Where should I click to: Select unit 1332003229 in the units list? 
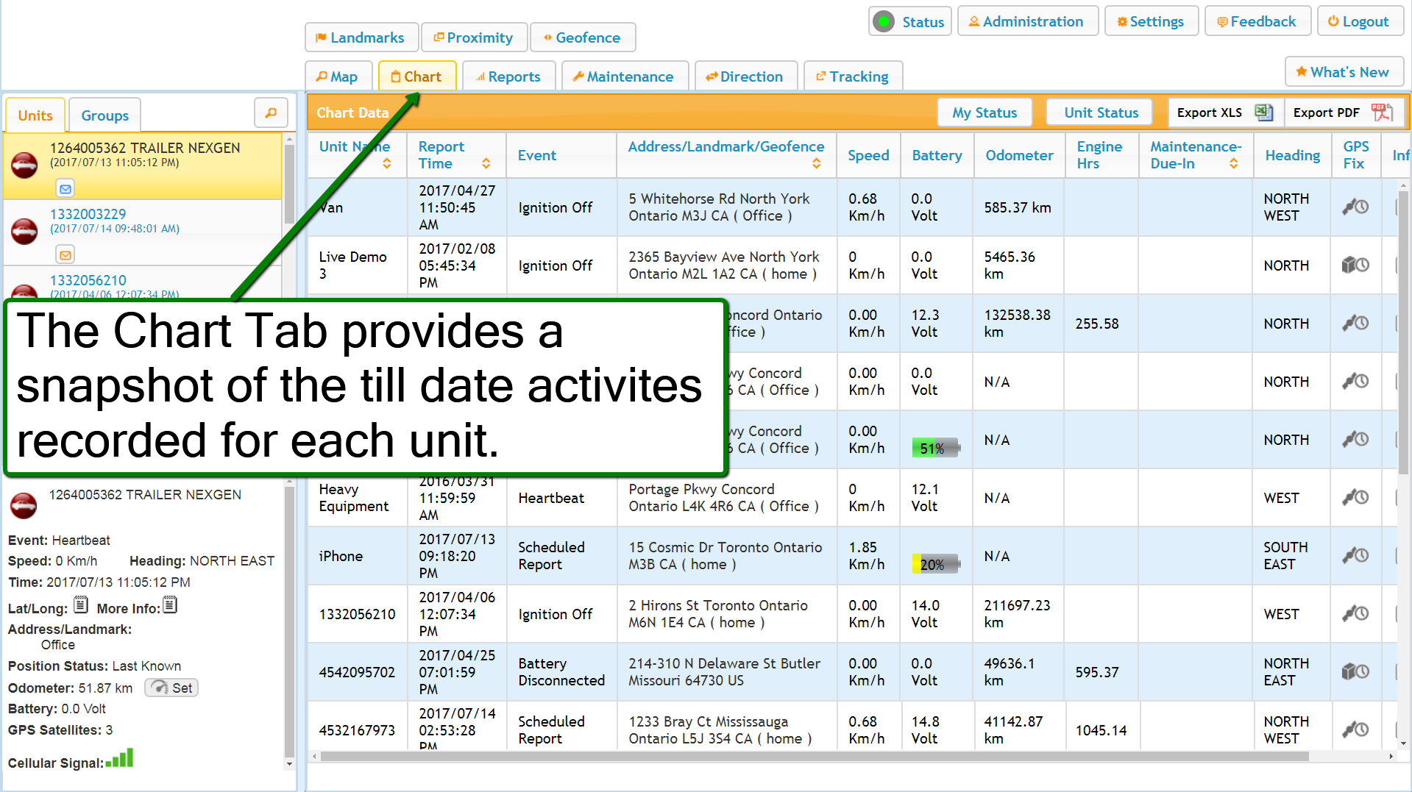[88, 214]
